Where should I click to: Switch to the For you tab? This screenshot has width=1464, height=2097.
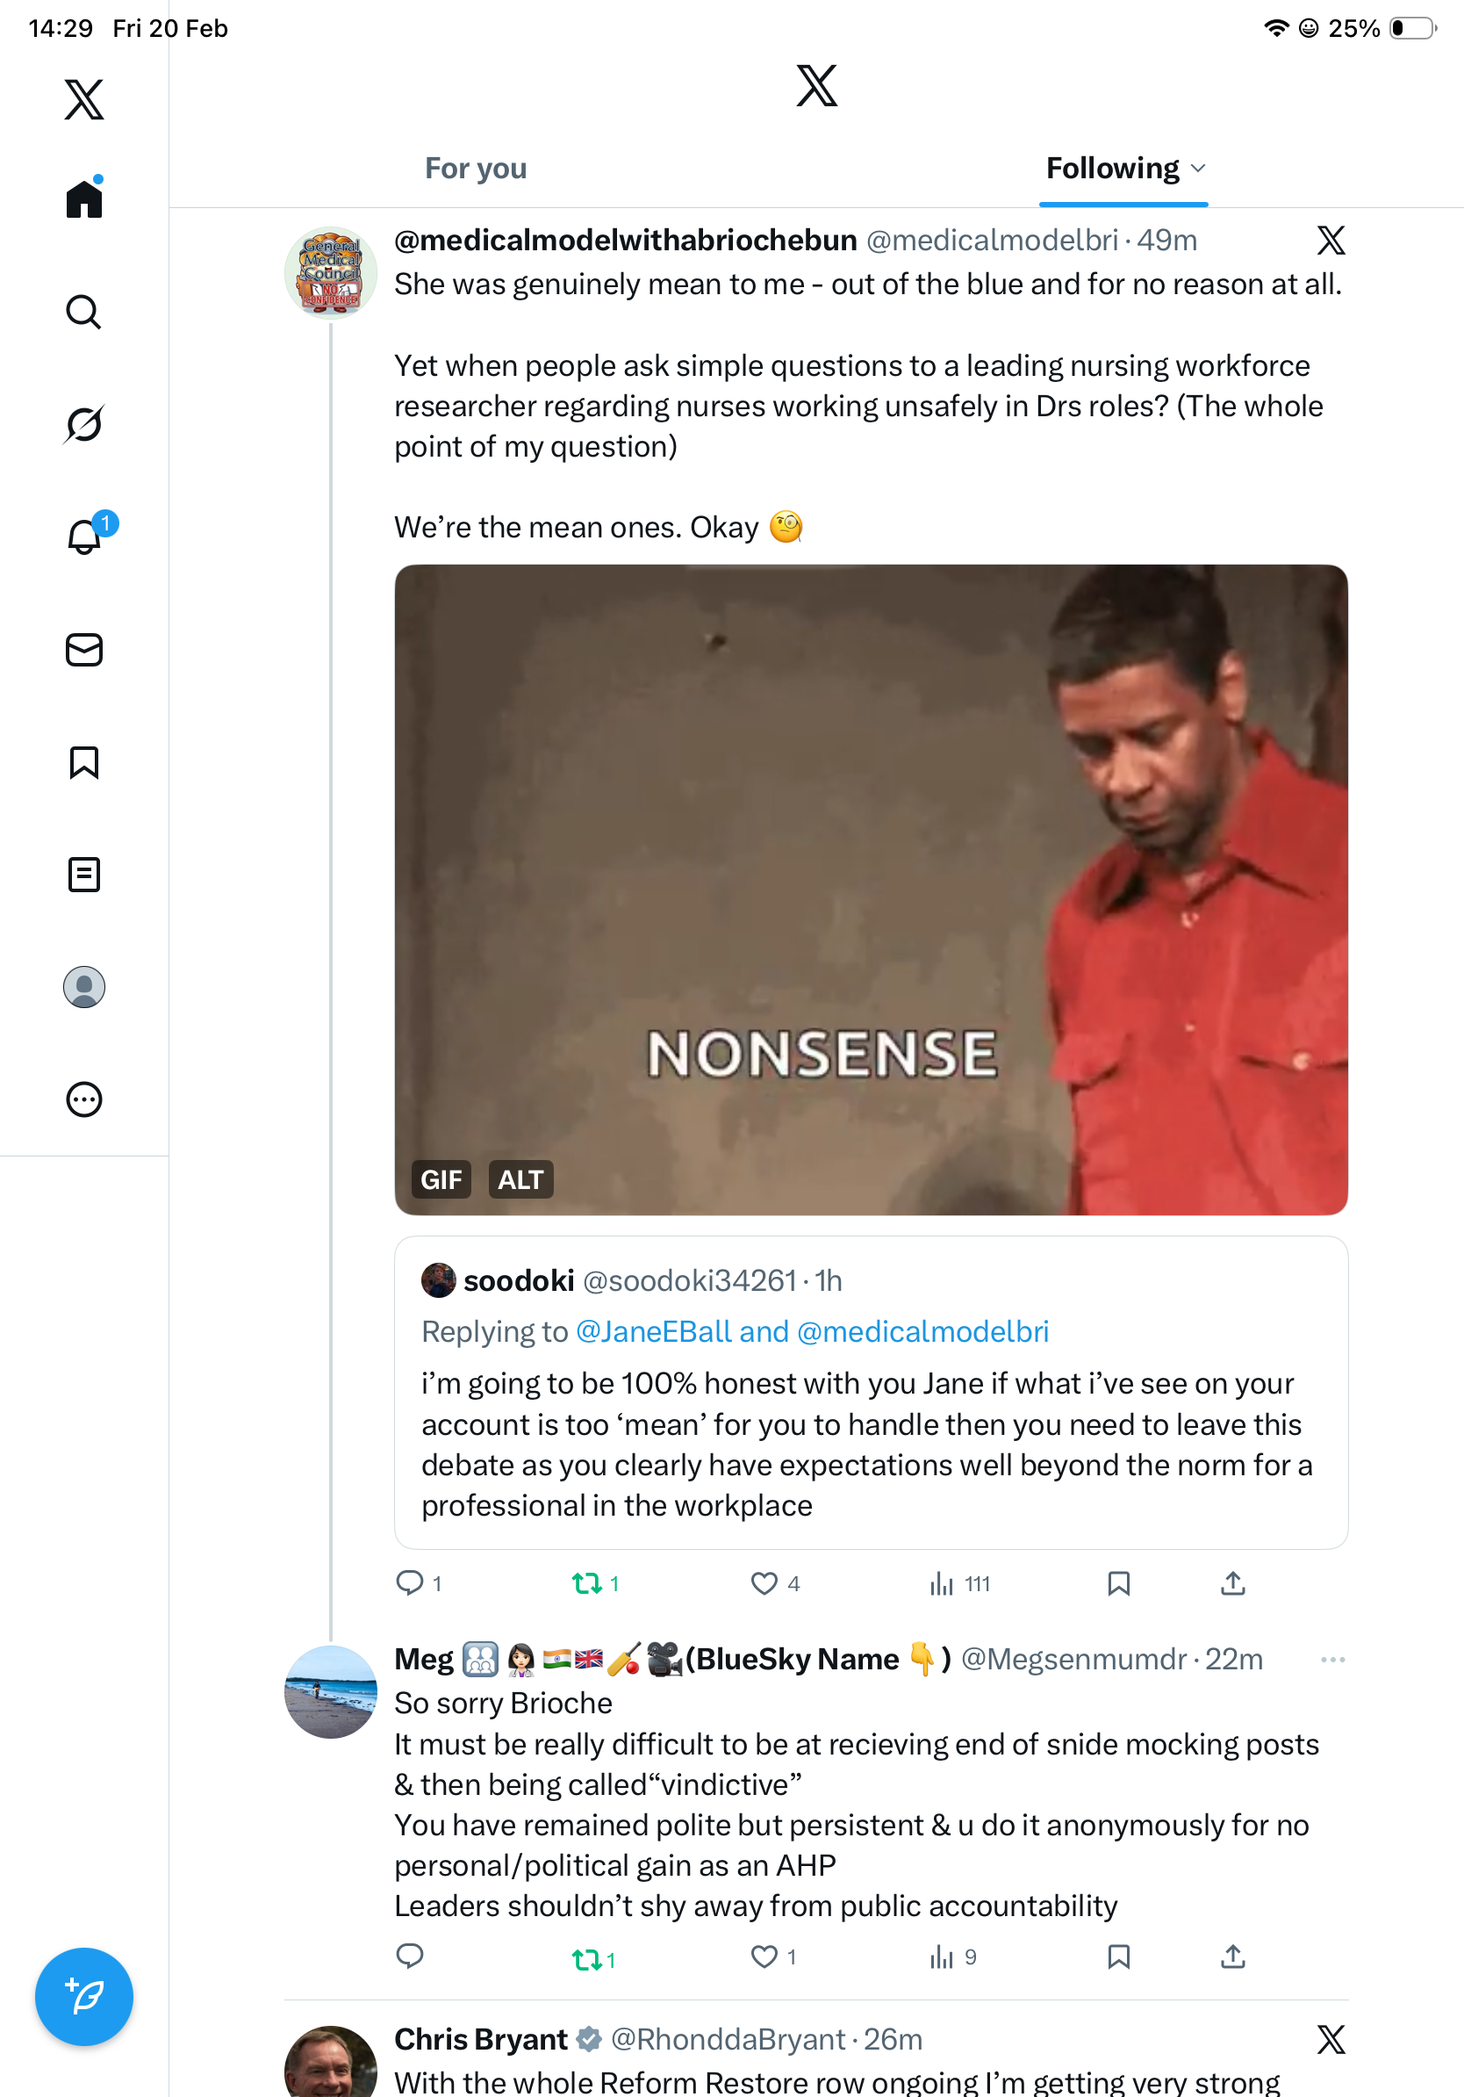pyautogui.click(x=476, y=169)
